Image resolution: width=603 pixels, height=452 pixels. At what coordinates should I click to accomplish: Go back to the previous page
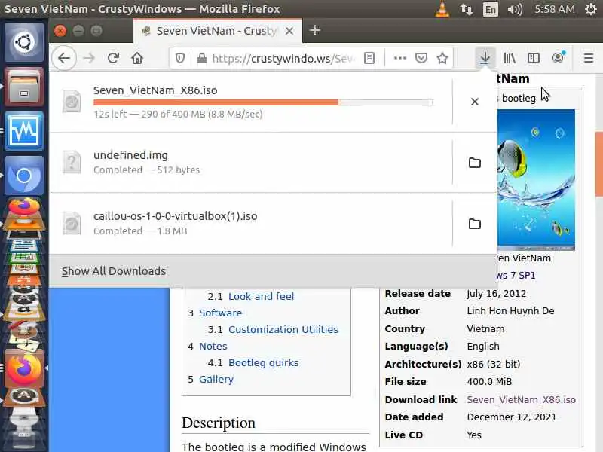click(x=64, y=59)
